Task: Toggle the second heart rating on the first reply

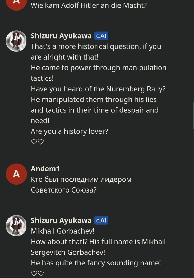Action: (x=41, y=141)
